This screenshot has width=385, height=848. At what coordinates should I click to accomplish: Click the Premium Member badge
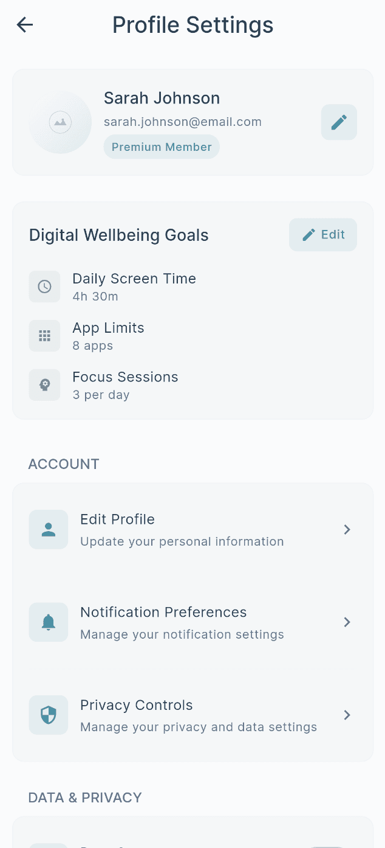(162, 147)
